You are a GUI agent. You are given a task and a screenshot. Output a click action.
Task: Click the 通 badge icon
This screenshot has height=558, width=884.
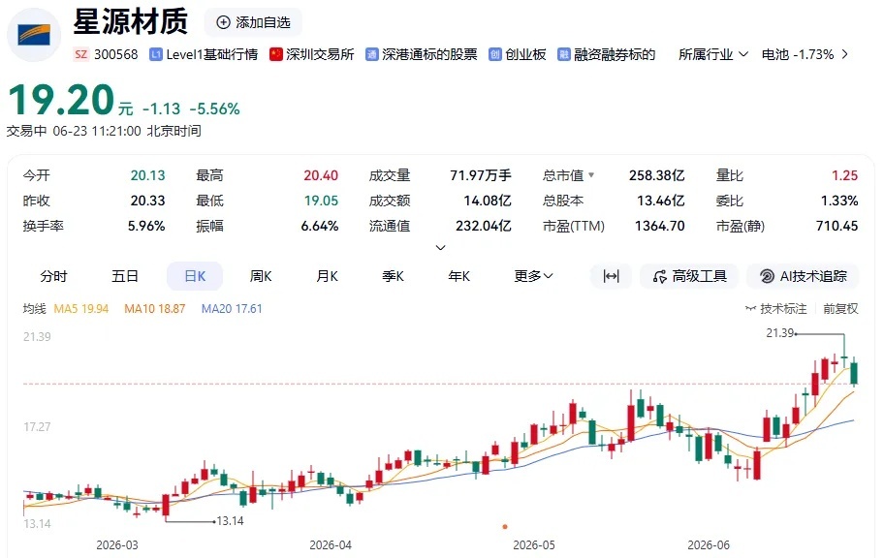click(371, 54)
